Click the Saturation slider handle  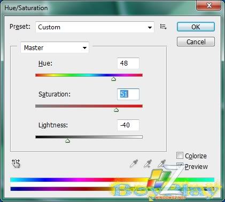[x=116, y=110]
